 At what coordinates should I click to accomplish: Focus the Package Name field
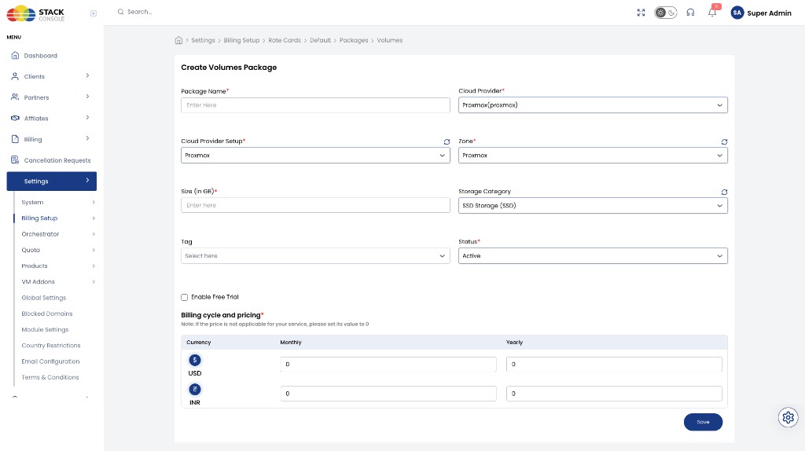315,105
